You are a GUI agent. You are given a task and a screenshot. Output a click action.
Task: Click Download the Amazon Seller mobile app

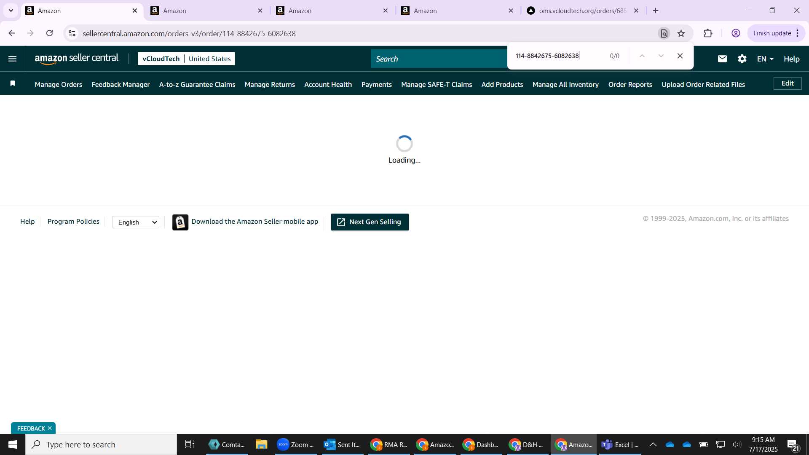pyautogui.click(x=254, y=222)
